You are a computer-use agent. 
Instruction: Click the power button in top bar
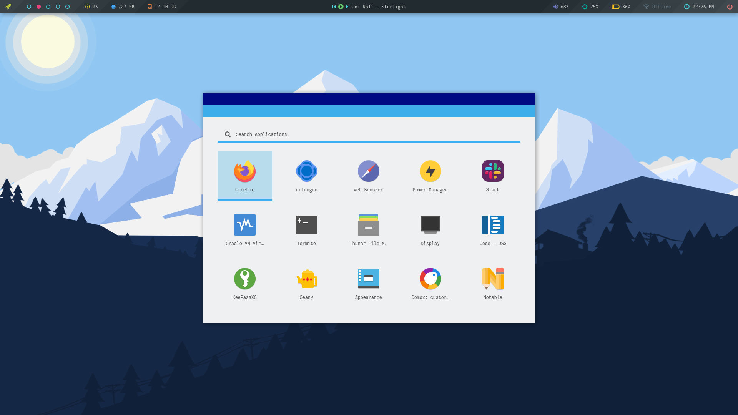pyautogui.click(x=730, y=7)
